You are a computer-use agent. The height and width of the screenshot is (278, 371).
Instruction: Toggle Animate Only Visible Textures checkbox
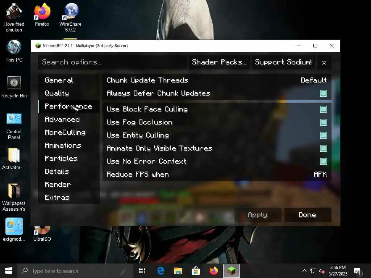click(324, 148)
